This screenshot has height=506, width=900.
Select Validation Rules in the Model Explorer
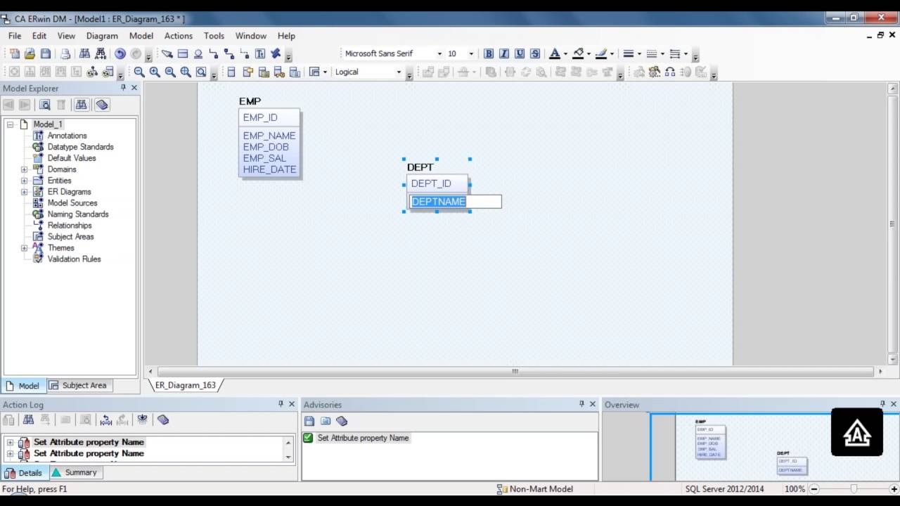tap(74, 259)
